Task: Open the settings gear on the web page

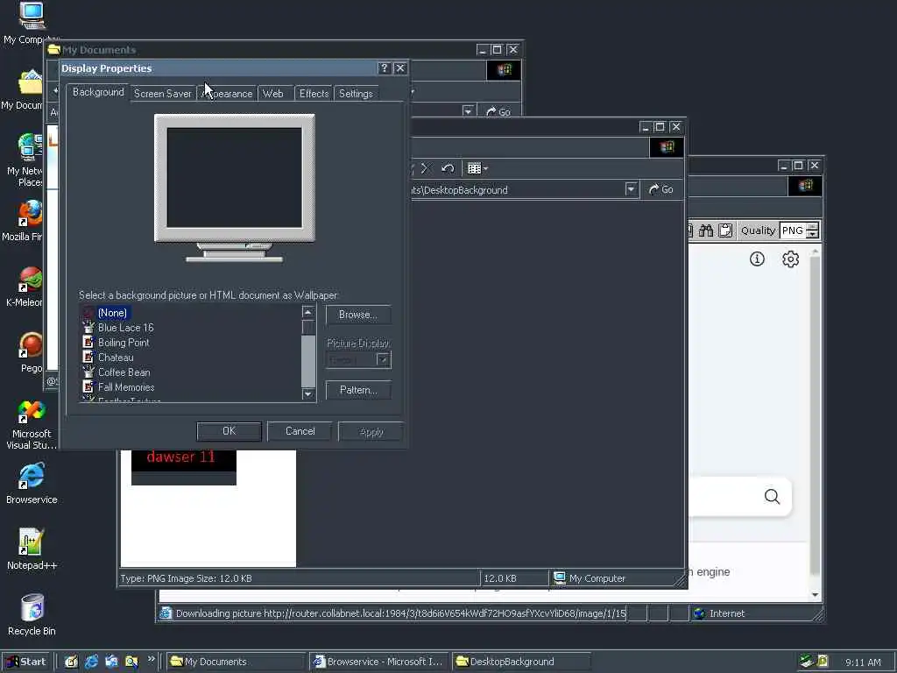Action: click(791, 259)
